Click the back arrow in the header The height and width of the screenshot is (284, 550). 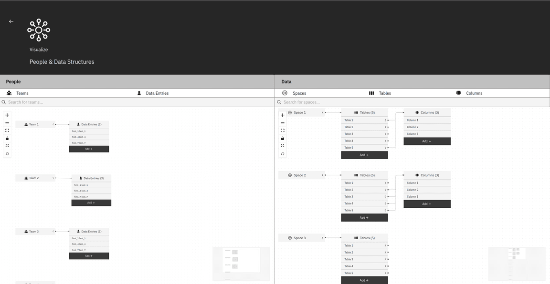(x=11, y=21)
